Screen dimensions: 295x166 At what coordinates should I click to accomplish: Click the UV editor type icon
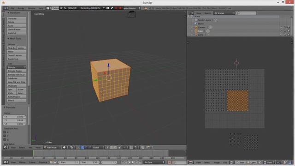191,162
